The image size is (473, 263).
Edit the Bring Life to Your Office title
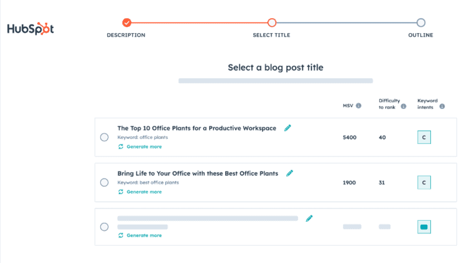click(290, 173)
